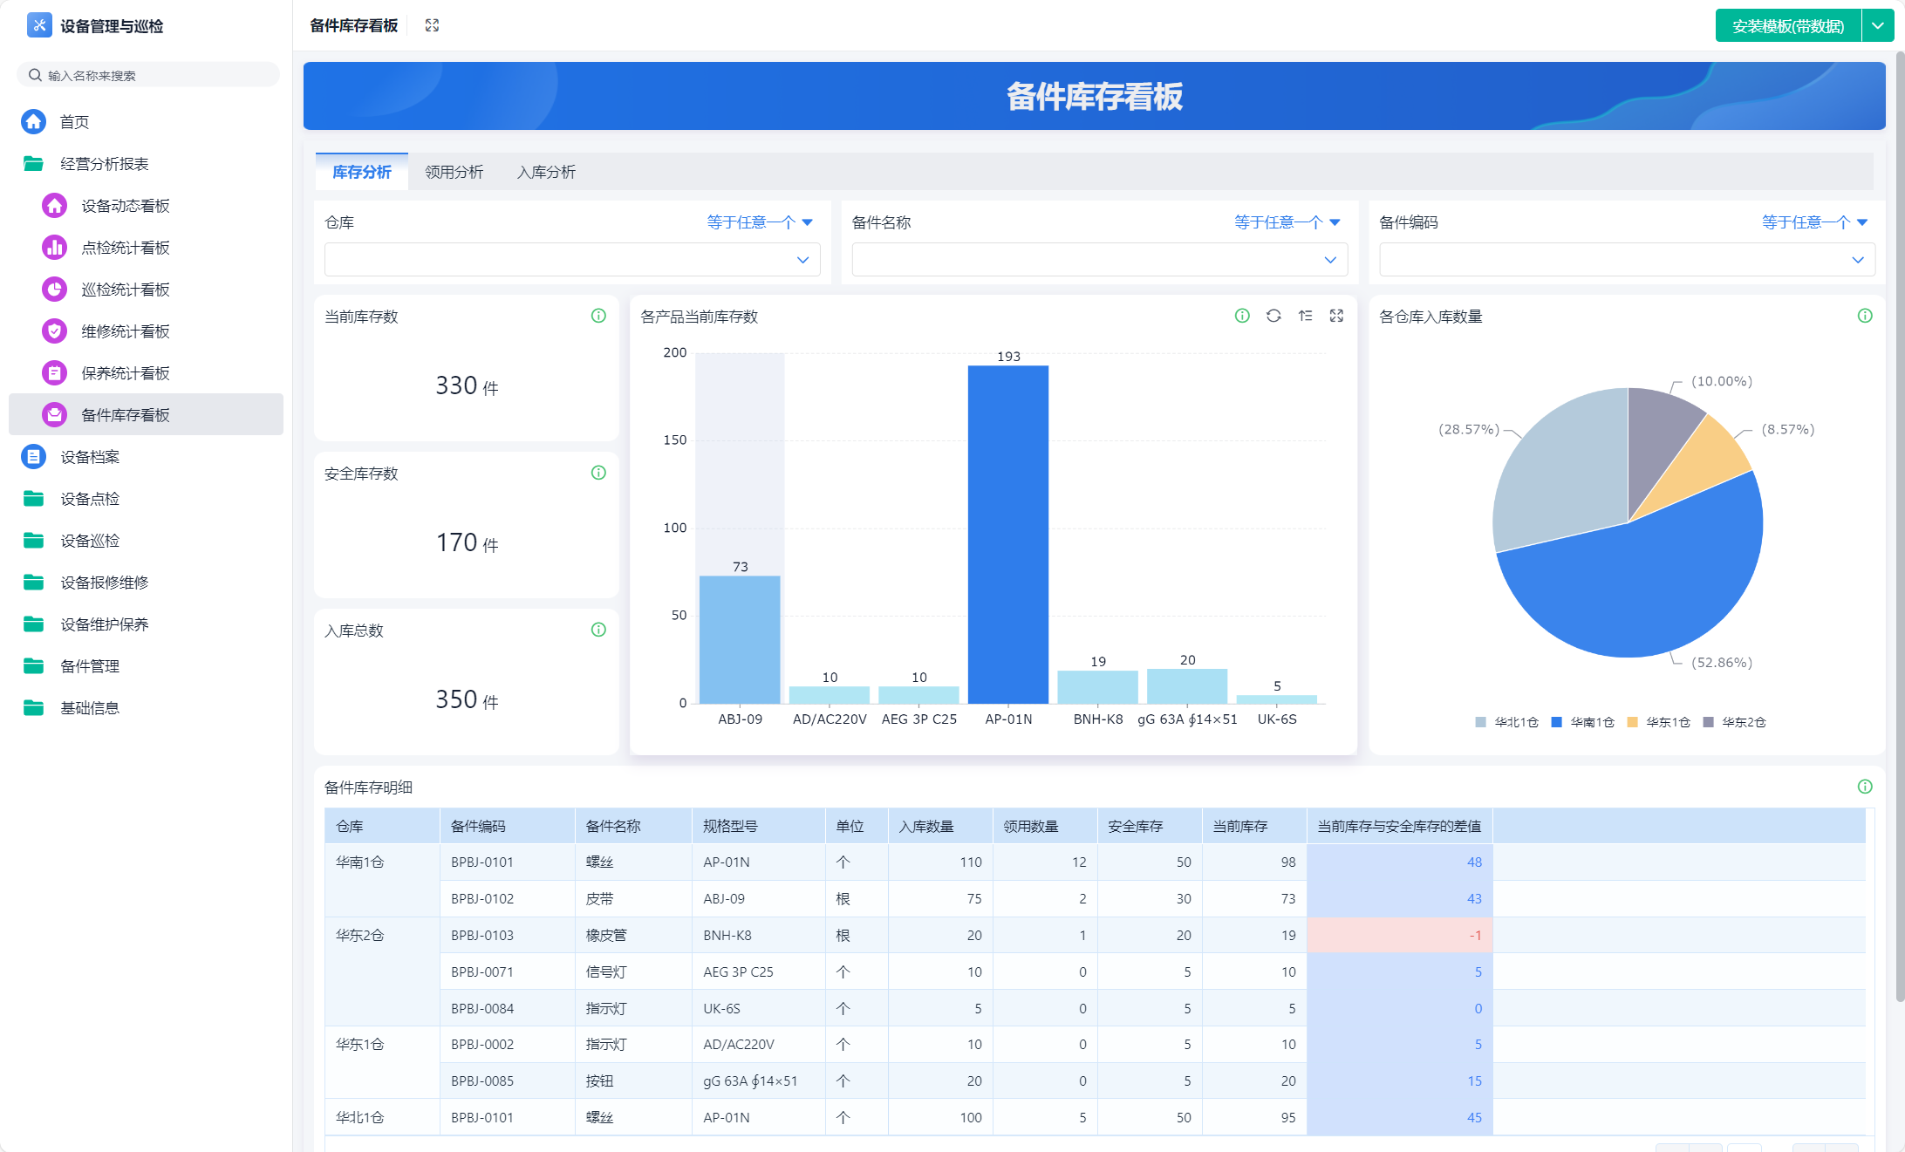Click the fullscreen icon beside 备件库存看板 title
Image resolution: width=1905 pixels, height=1152 pixels.
pos(432,25)
